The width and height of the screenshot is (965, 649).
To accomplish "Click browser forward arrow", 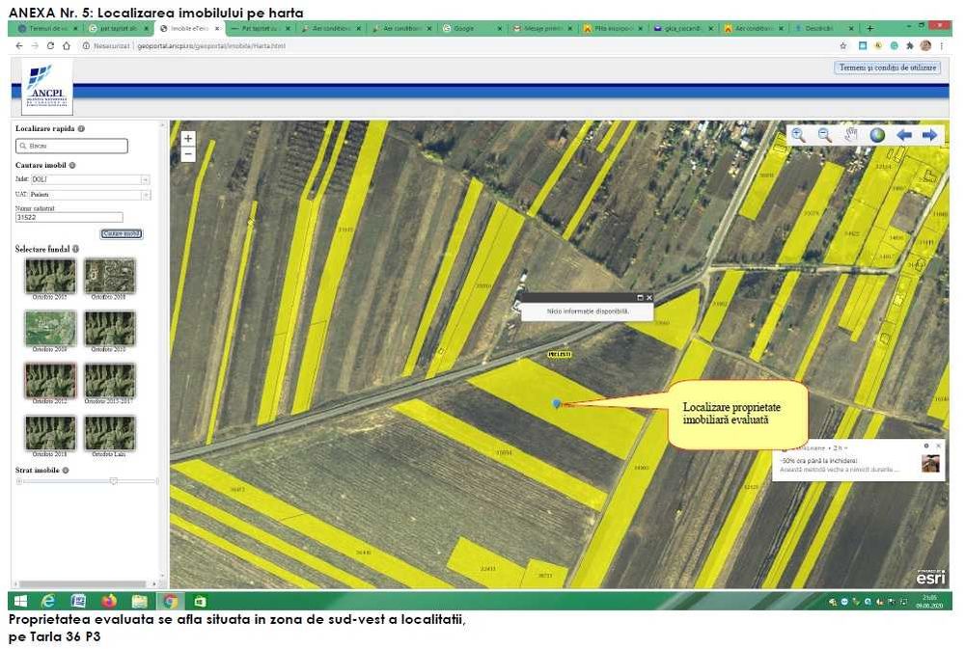I will [35, 45].
